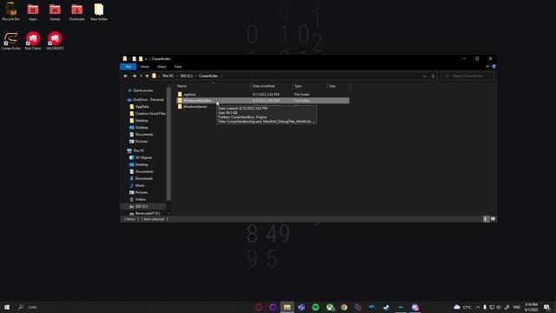Open the Games folder on desktop

[55, 11]
